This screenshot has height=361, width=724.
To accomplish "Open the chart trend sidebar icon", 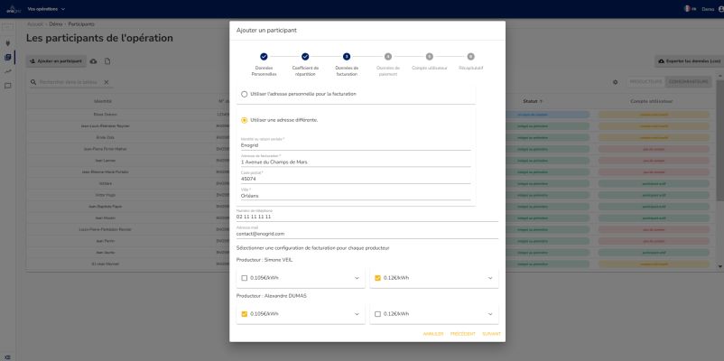I will click(x=7, y=71).
